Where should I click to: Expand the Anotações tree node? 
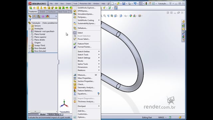[30, 29]
